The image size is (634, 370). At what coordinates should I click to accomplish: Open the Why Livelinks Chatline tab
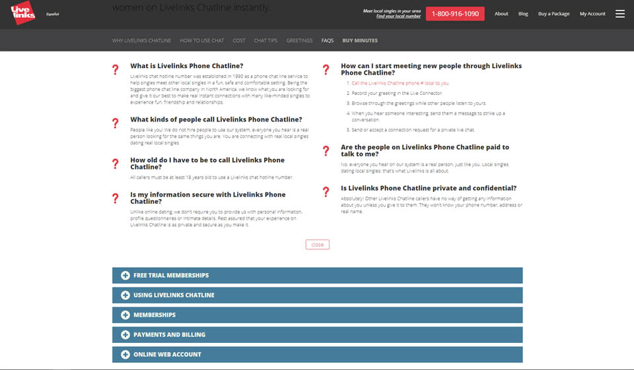[141, 41]
